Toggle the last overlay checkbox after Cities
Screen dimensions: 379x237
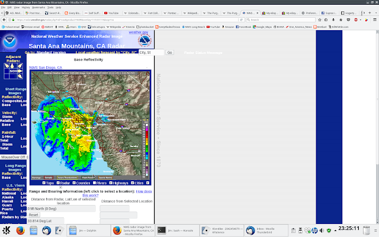(x=147, y=183)
